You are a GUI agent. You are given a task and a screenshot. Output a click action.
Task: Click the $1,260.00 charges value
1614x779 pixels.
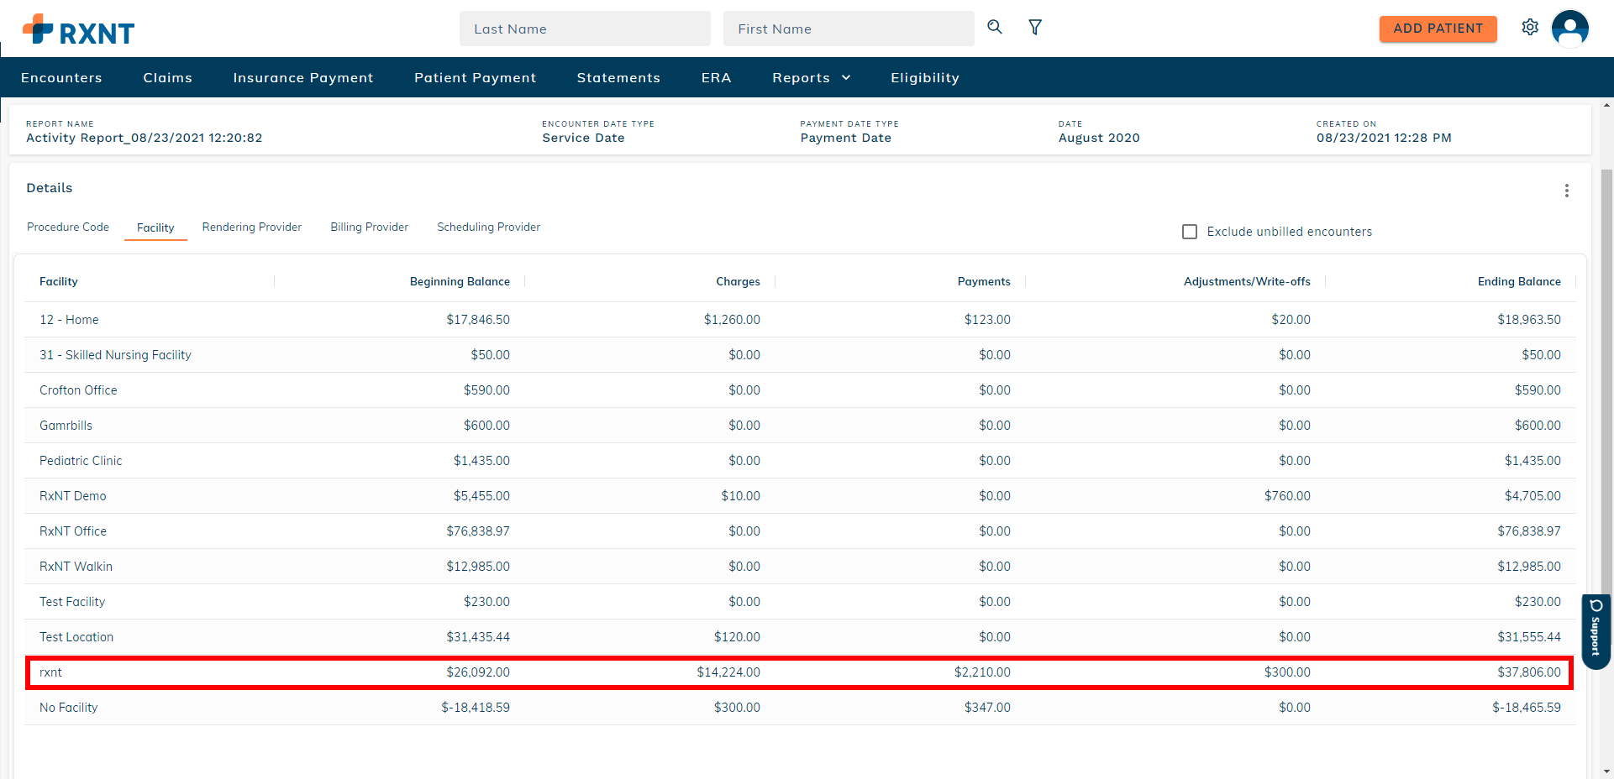(x=732, y=320)
